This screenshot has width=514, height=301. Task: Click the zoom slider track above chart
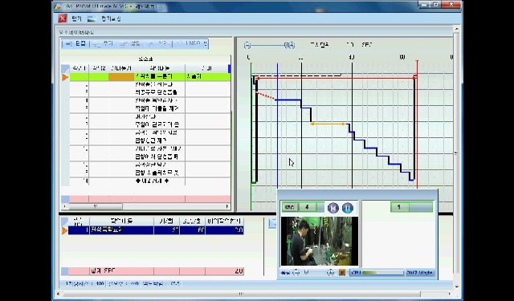[x=267, y=45]
